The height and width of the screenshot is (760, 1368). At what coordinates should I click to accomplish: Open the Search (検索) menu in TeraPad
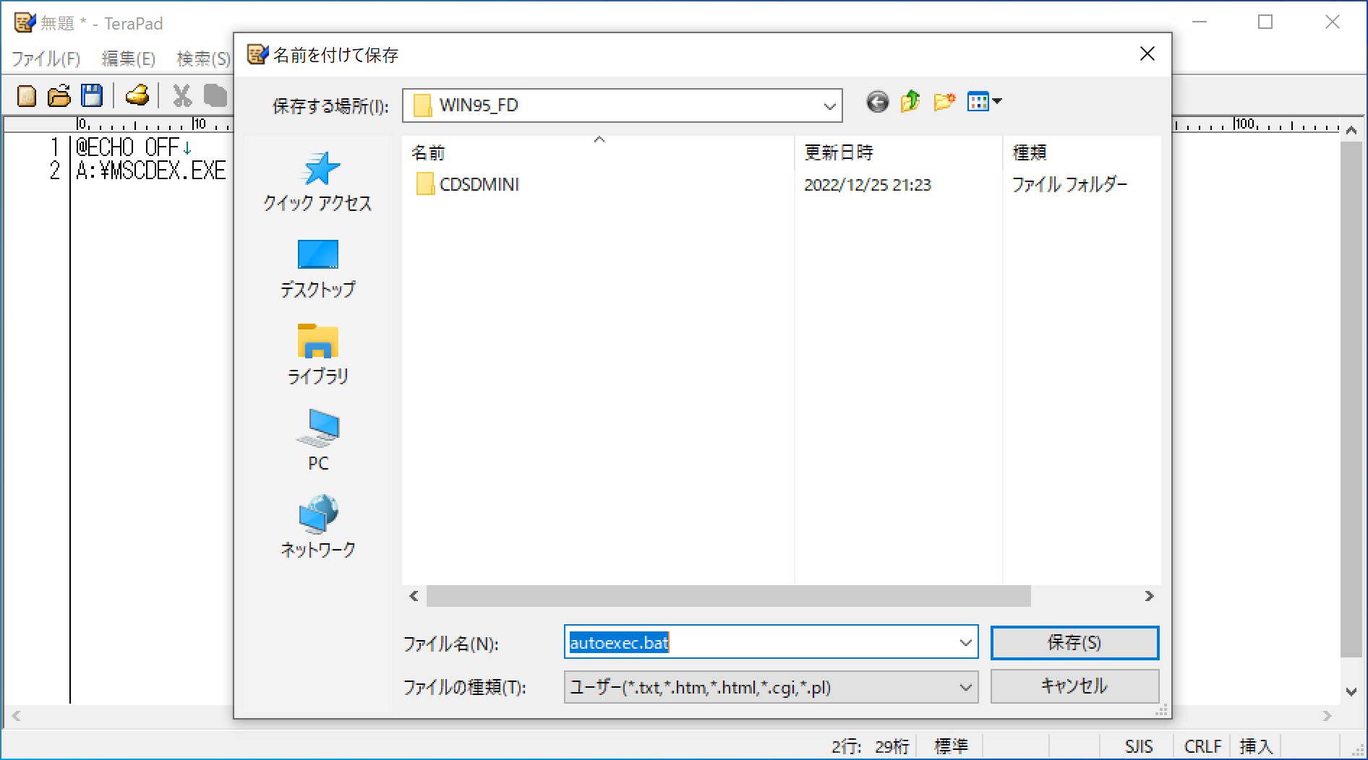[x=203, y=59]
